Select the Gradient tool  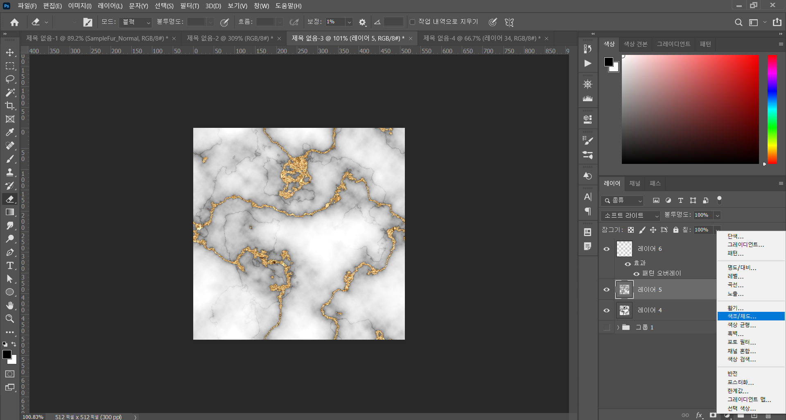click(x=10, y=212)
